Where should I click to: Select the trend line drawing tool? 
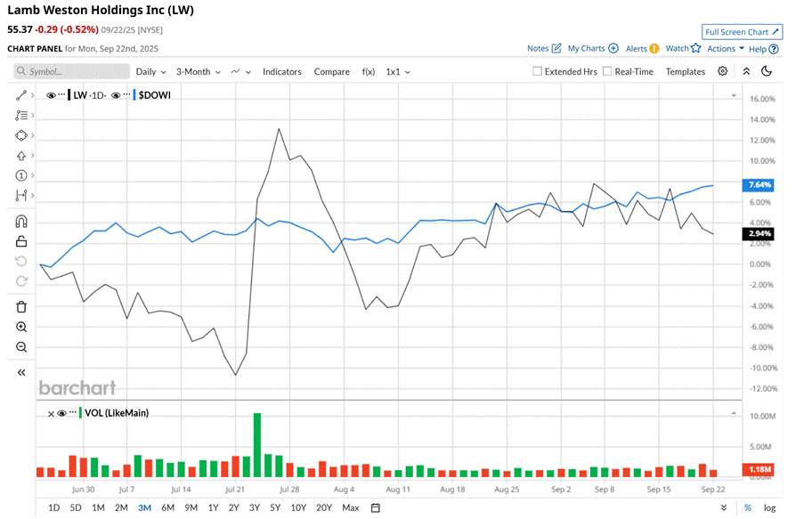pos(21,95)
